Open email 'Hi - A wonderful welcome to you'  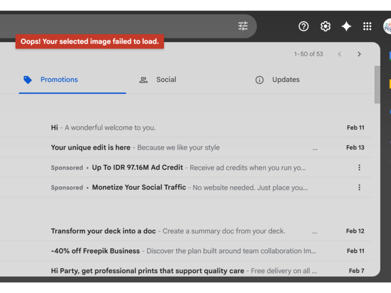pos(186,128)
